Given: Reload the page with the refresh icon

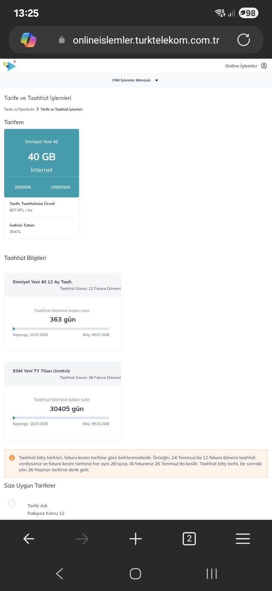Looking at the screenshot, I should (243, 40).
